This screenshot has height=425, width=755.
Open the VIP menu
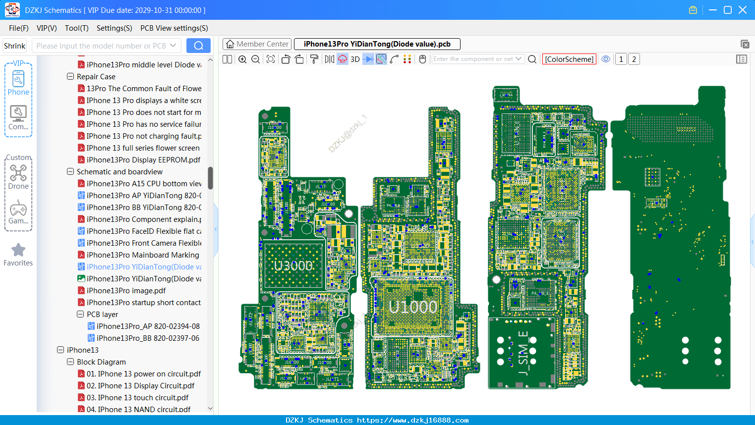click(x=47, y=28)
